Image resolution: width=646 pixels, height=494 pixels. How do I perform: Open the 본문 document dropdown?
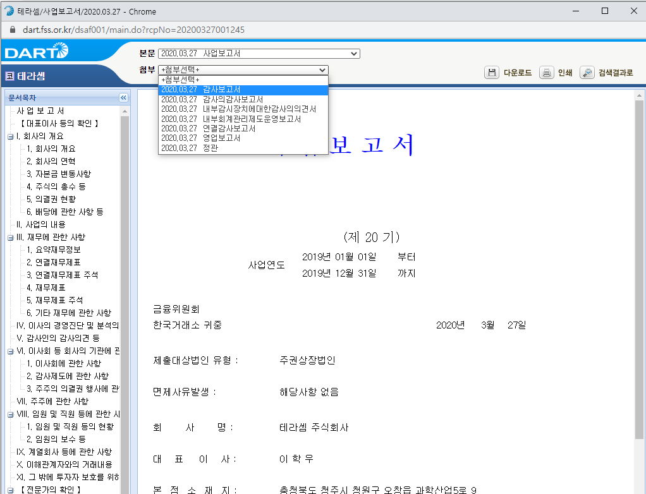point(259,54)
